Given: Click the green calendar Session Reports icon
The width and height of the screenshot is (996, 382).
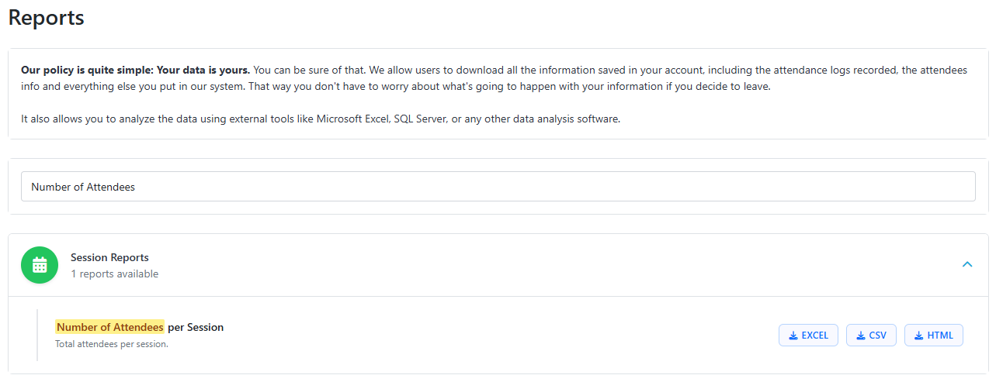Looking at the screenshot, I should (40, 265).
